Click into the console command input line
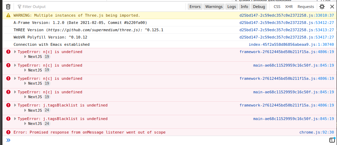 tap(170, 140)
